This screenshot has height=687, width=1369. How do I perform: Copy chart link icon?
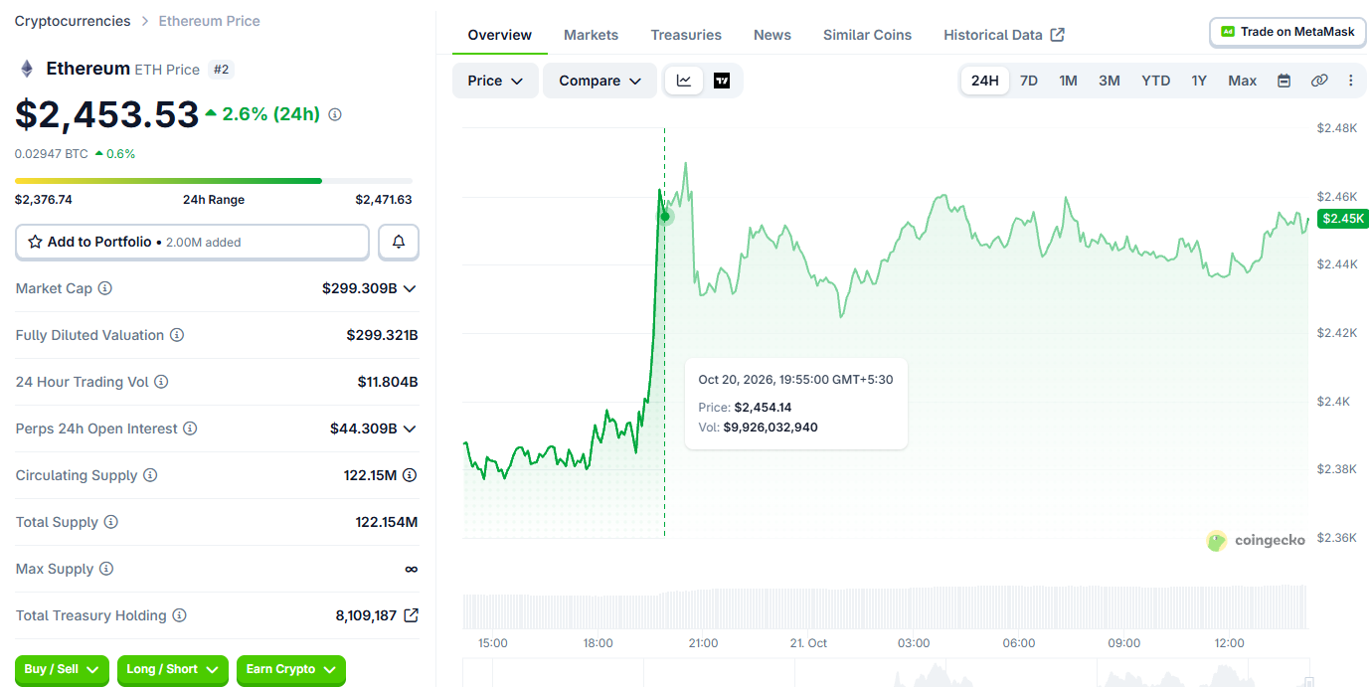[x=1319, y=81]
